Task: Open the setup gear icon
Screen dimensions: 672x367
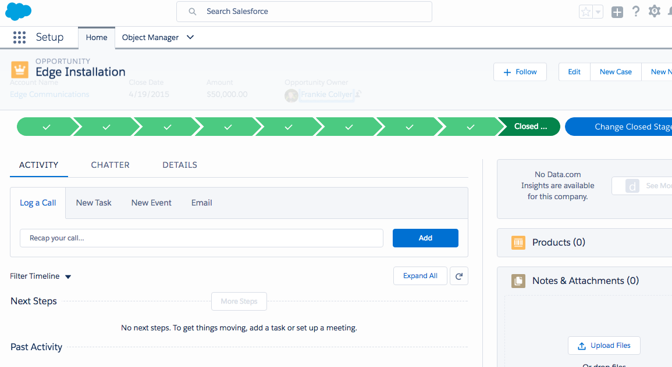Action: (x=655, y=11)
